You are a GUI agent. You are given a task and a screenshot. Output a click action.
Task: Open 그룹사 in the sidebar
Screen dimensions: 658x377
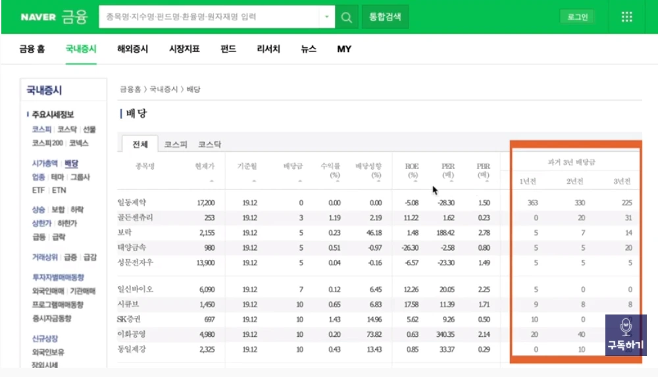(x=80, y=177)
